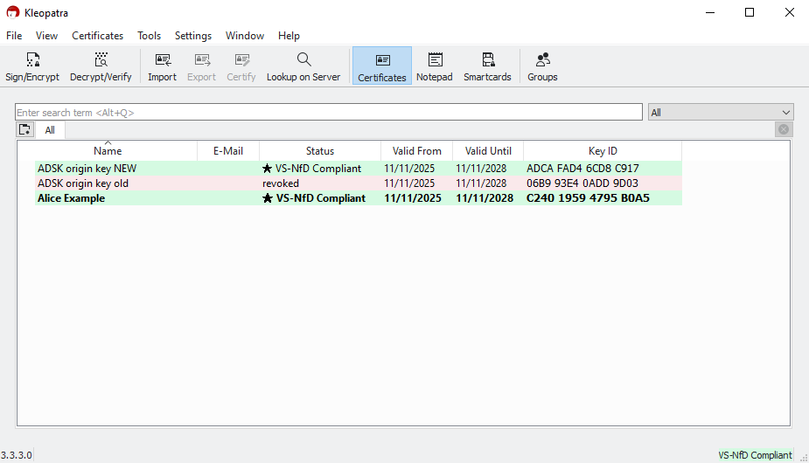
Task: Open the View menu
Action: (46, 36)
